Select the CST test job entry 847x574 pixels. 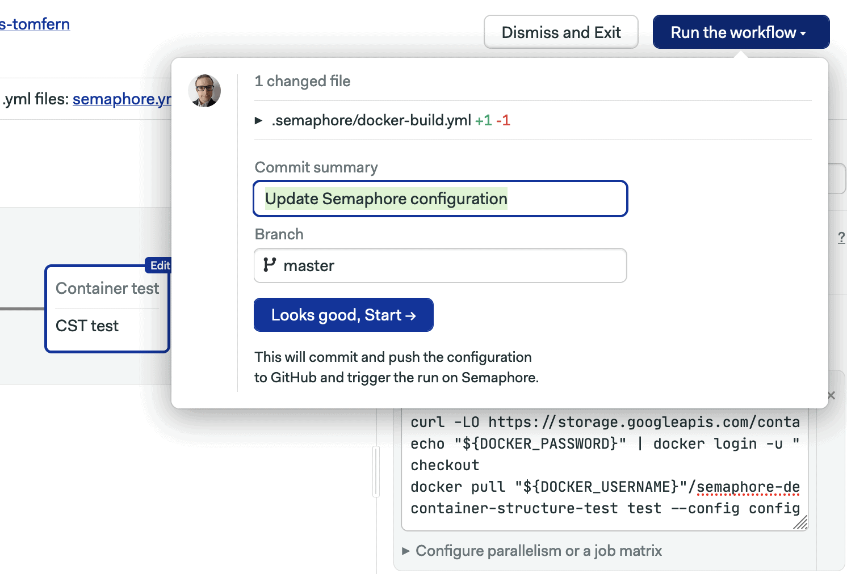click(86, 326)
